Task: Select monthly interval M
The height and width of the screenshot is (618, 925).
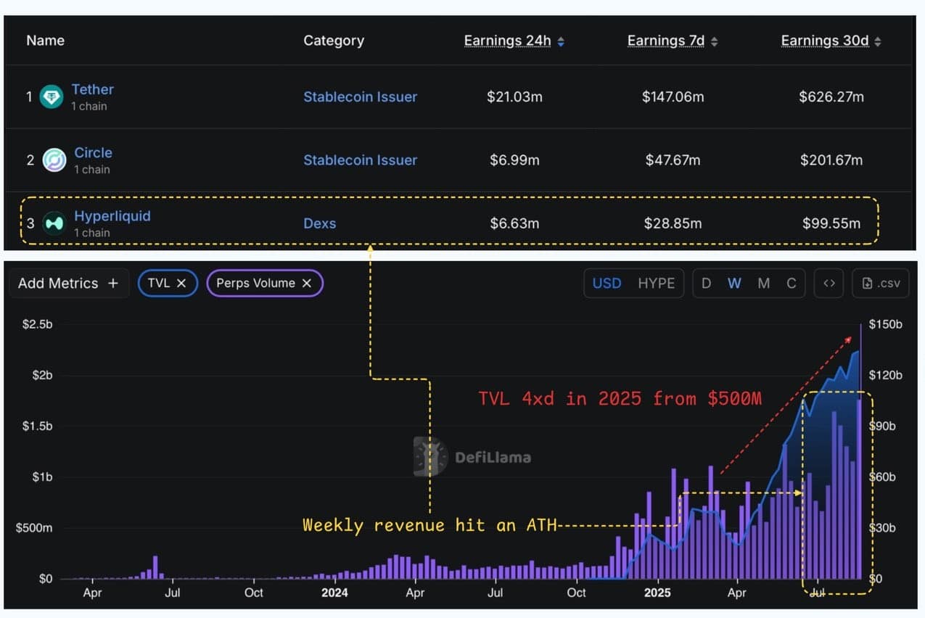Action: point(763,283)
